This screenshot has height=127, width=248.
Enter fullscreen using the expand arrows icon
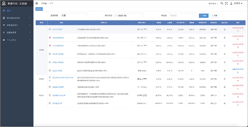coord(226,3)
